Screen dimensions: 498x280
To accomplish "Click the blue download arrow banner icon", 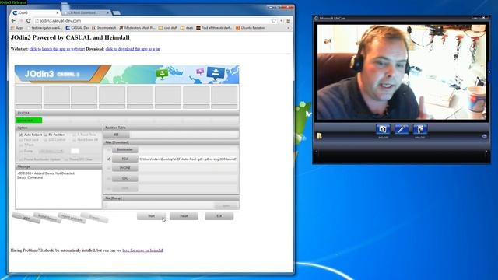I will (216, 73).
